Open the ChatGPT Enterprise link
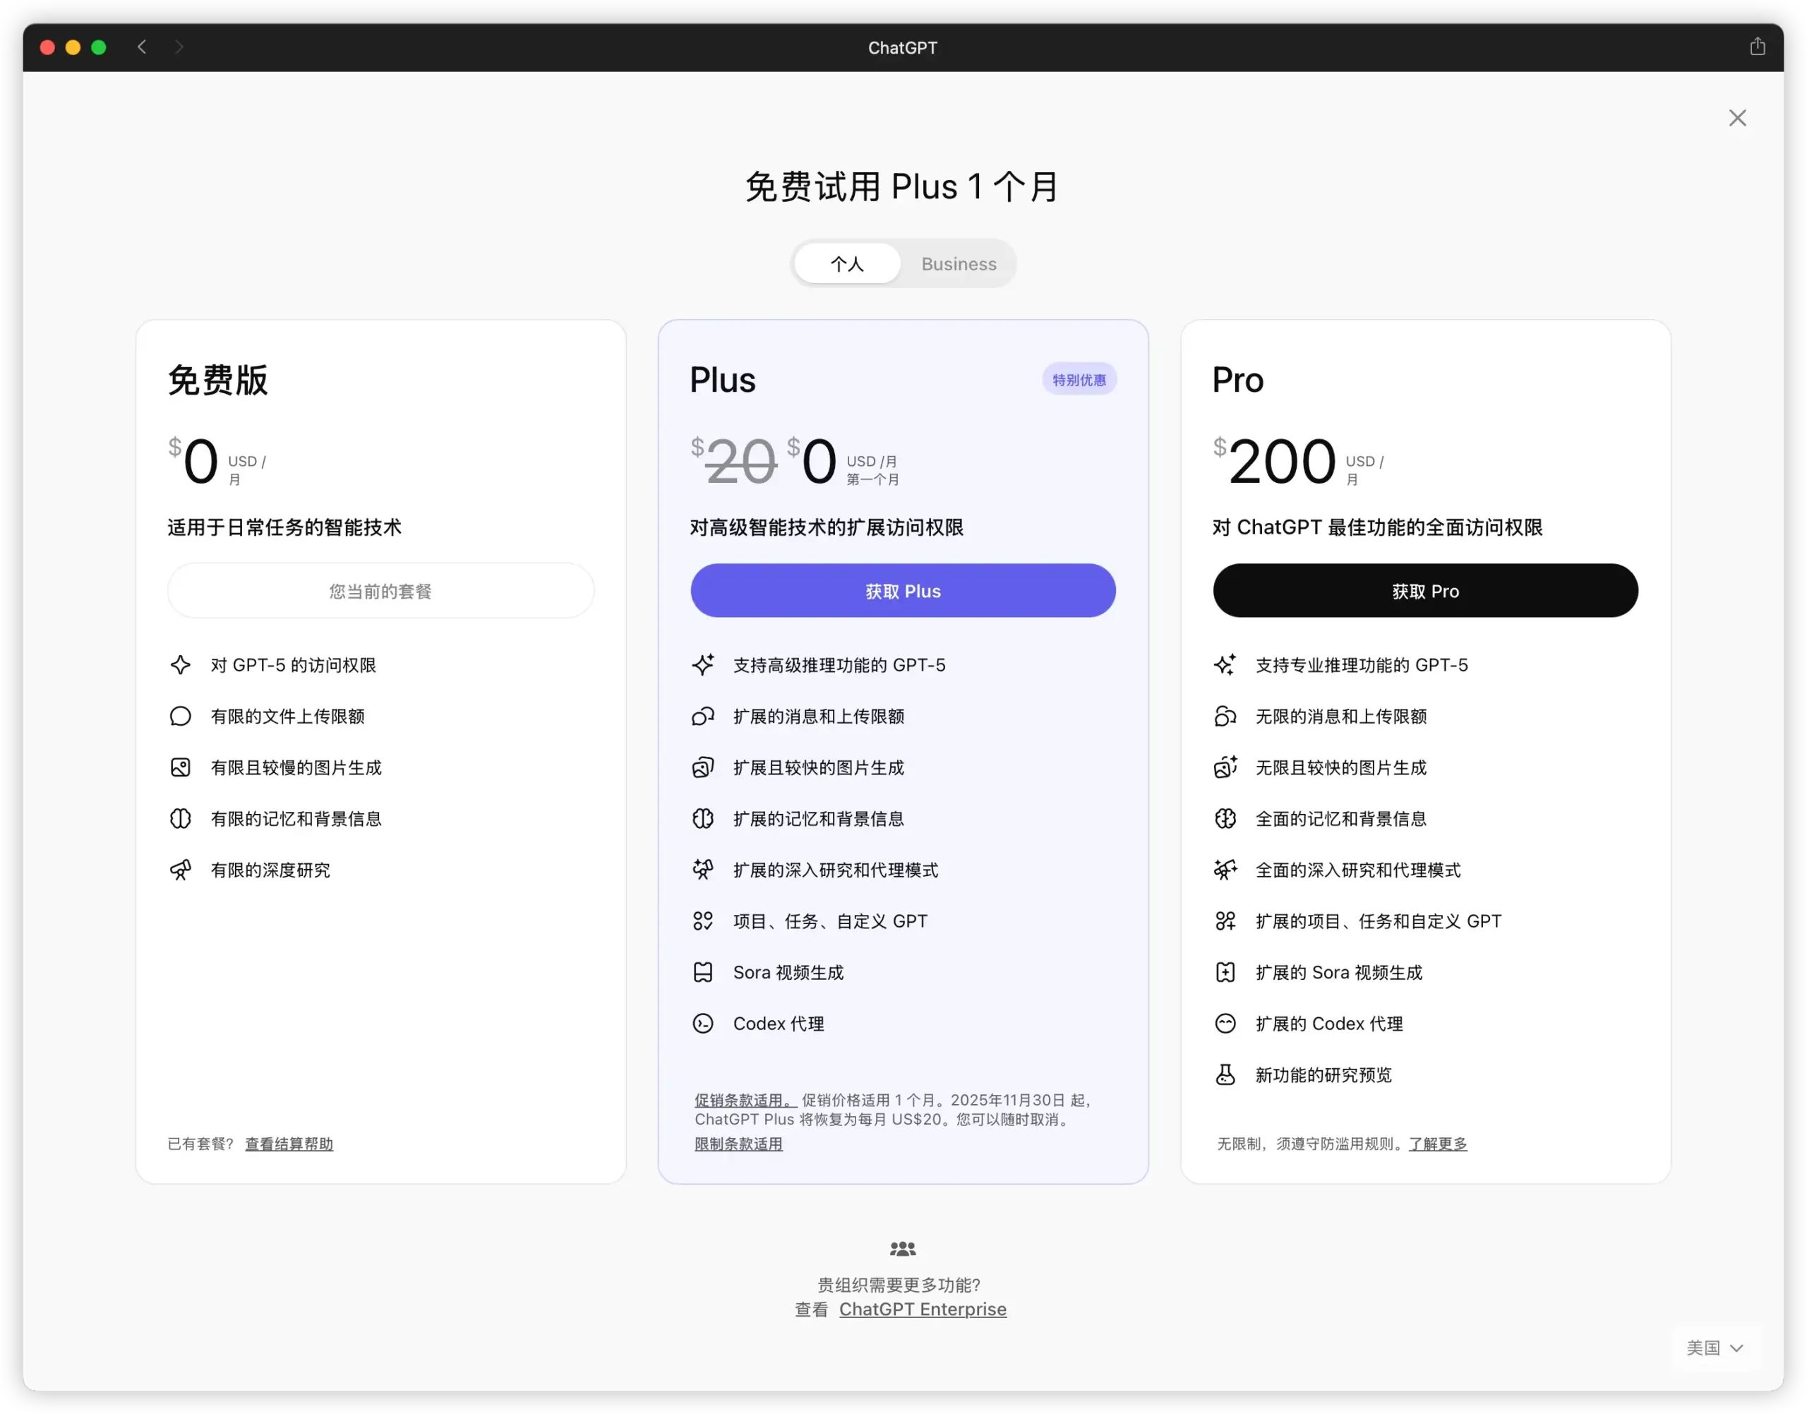Viewport: 1807px width, 1414px height. click(922, 1309)
